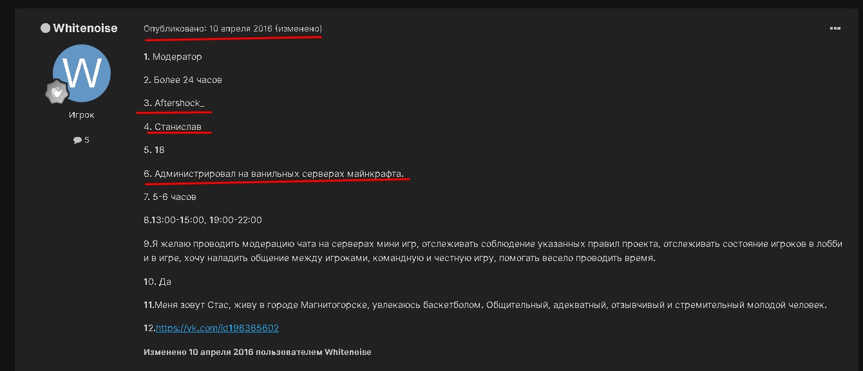Click the speech bubble post count icon
863x371 pixels.
[77, 140]
